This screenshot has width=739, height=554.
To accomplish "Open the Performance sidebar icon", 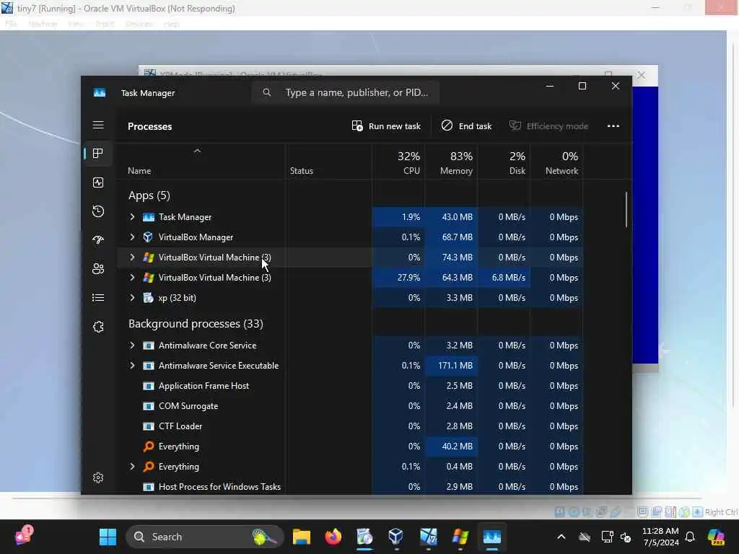I will tap(98, 183).
